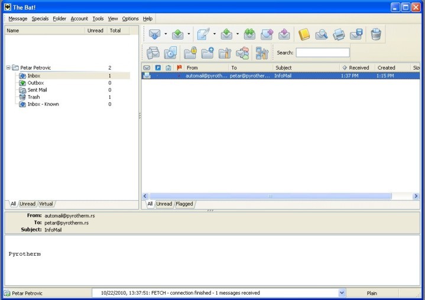Open the View menu
This screenshot has width=425, height=300.
coord(113,19)
